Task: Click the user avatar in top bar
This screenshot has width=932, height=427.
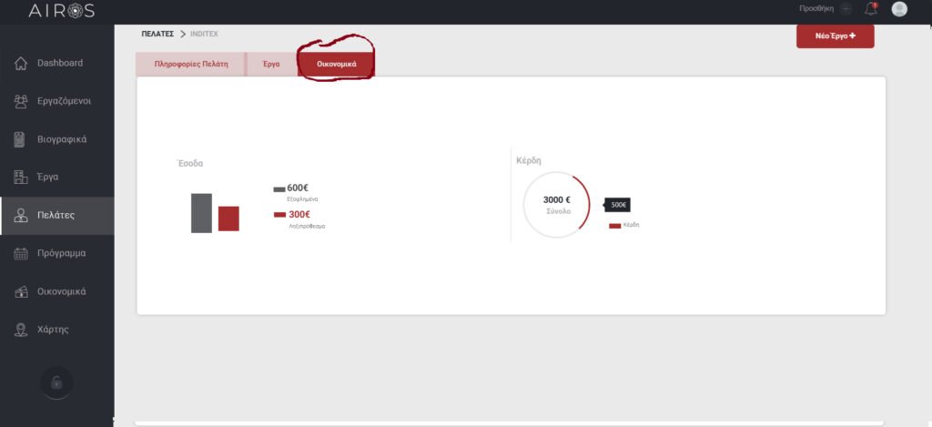Action: click(899, 9)
